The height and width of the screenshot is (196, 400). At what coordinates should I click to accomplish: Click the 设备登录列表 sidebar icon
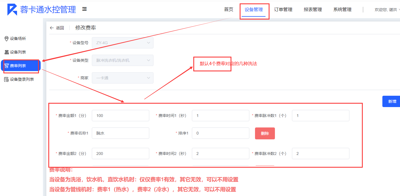(x=6, y=79)
